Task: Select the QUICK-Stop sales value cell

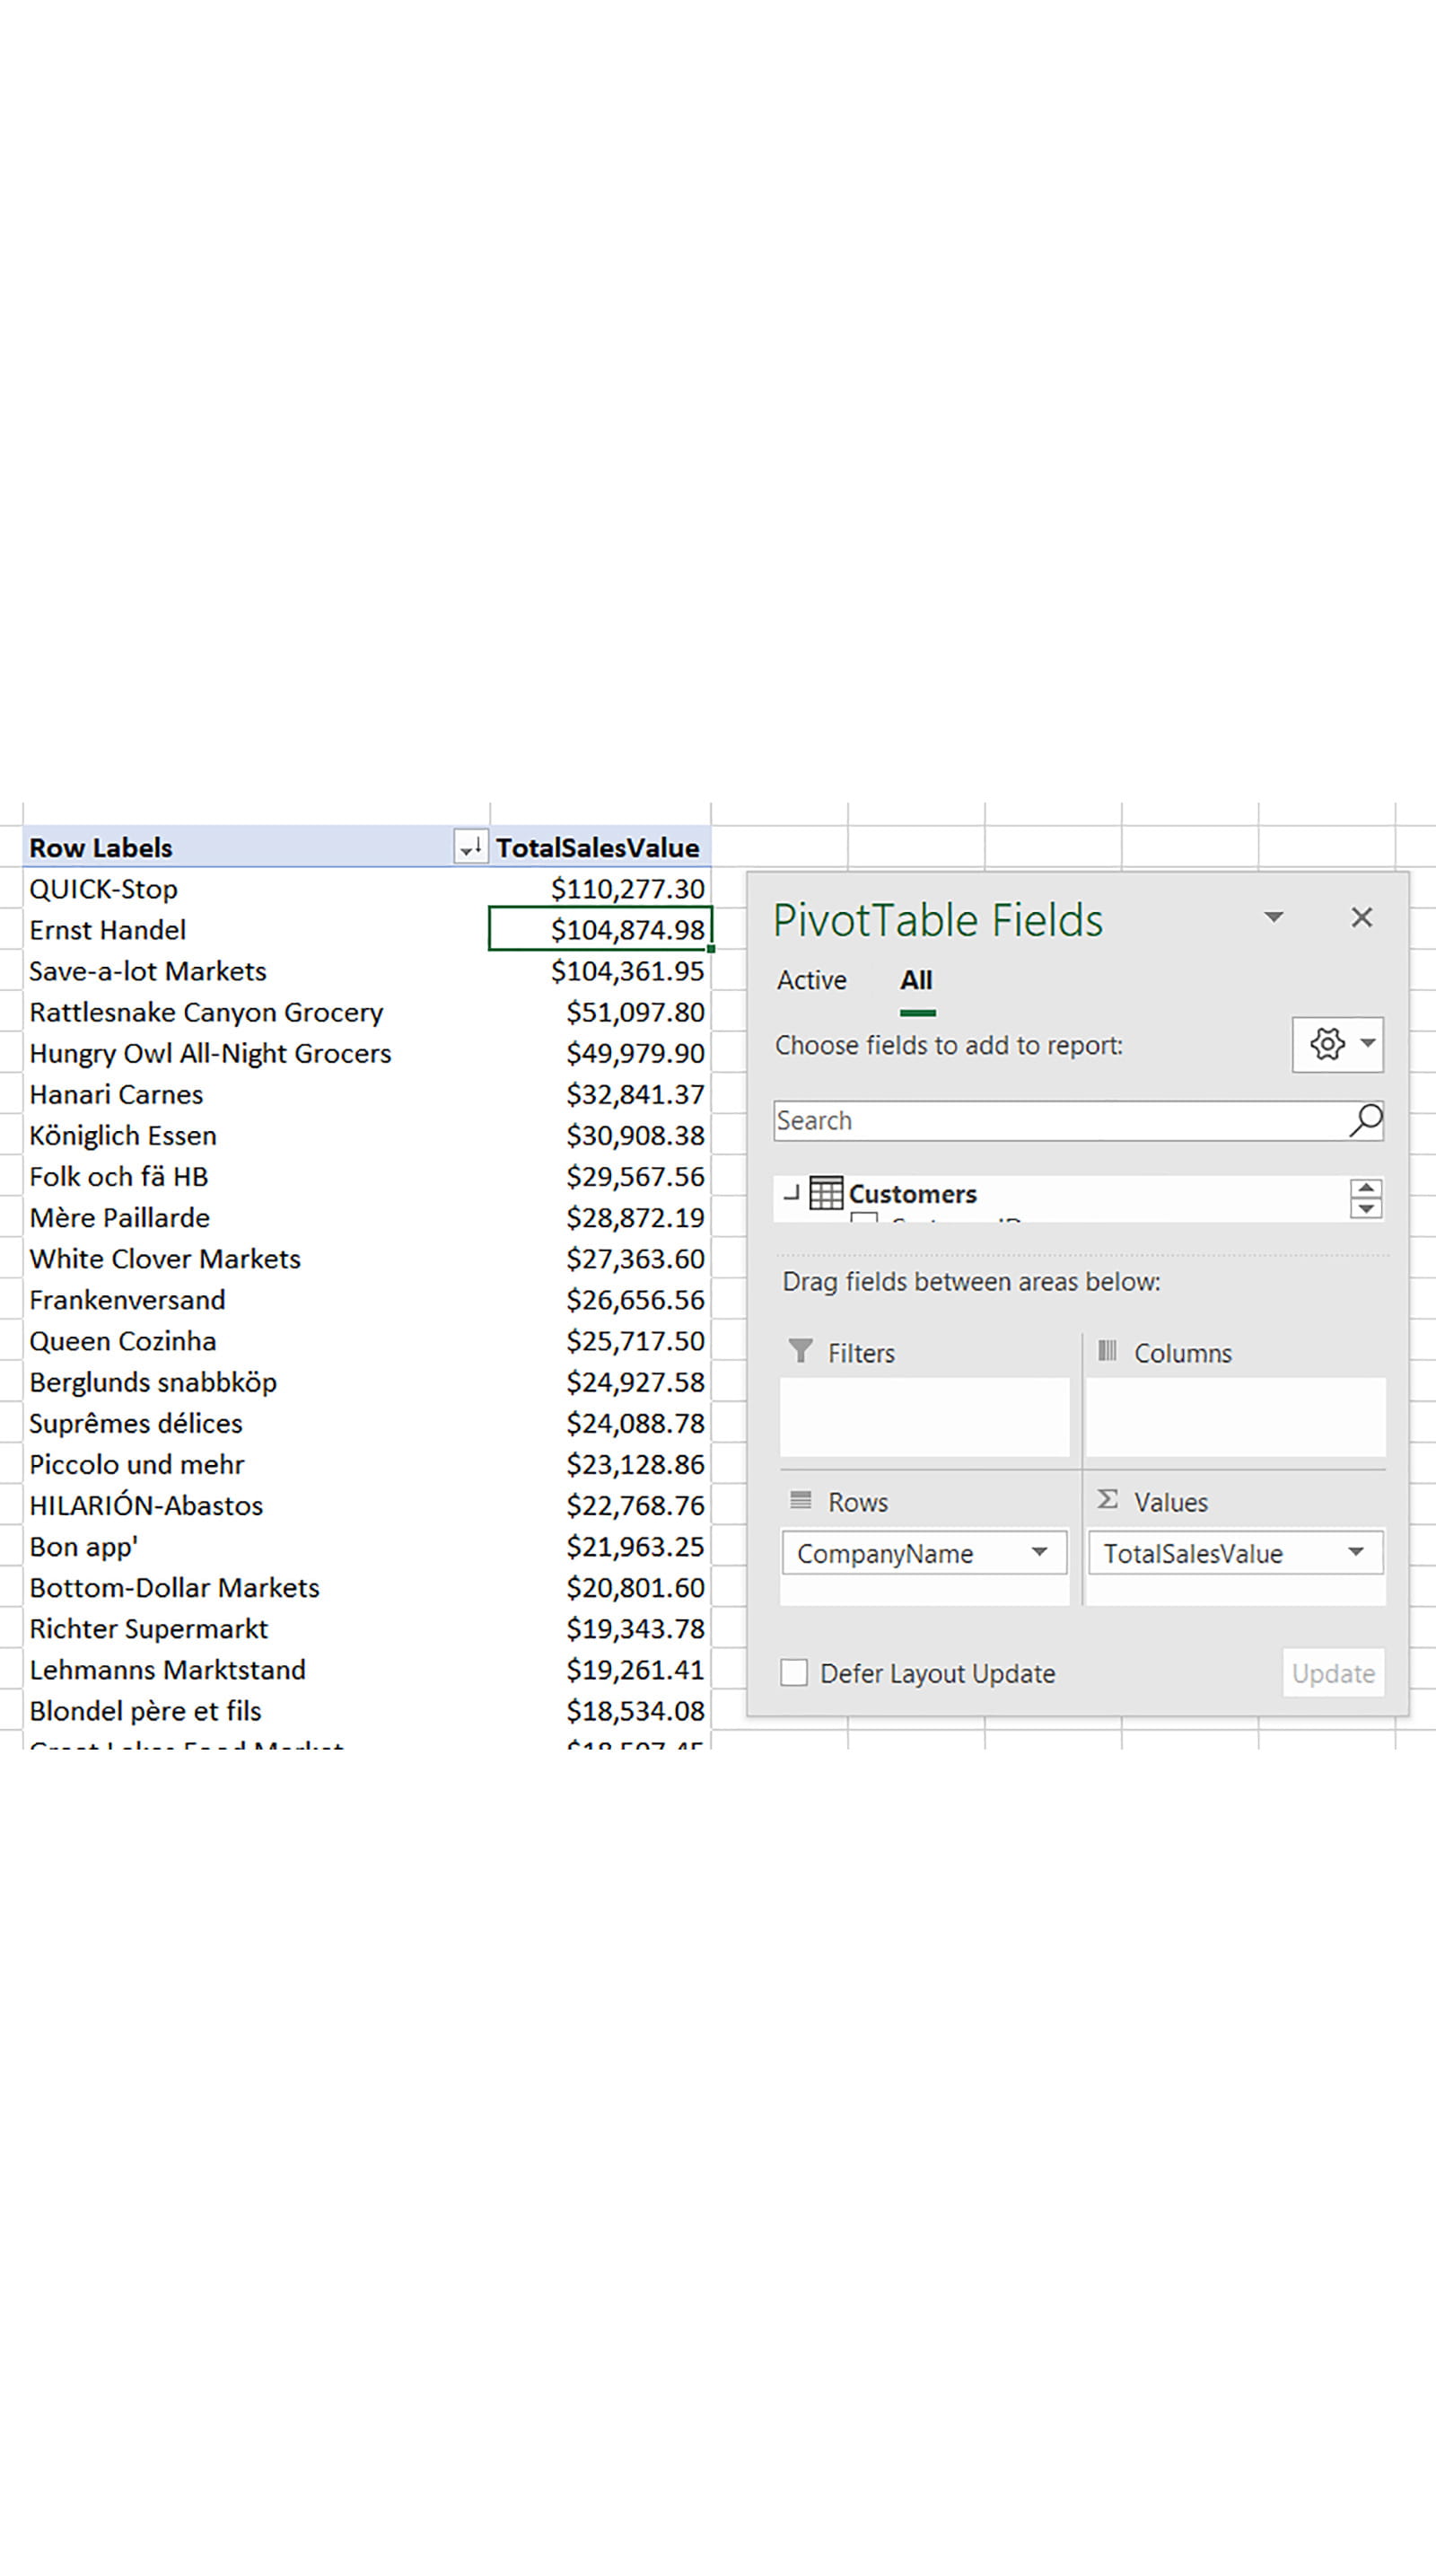Action: pos(600,889)
